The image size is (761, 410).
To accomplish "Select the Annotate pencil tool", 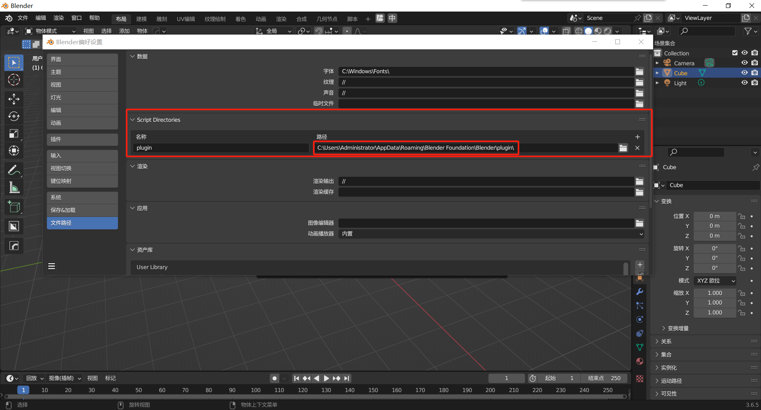I will tap(14, 170).
